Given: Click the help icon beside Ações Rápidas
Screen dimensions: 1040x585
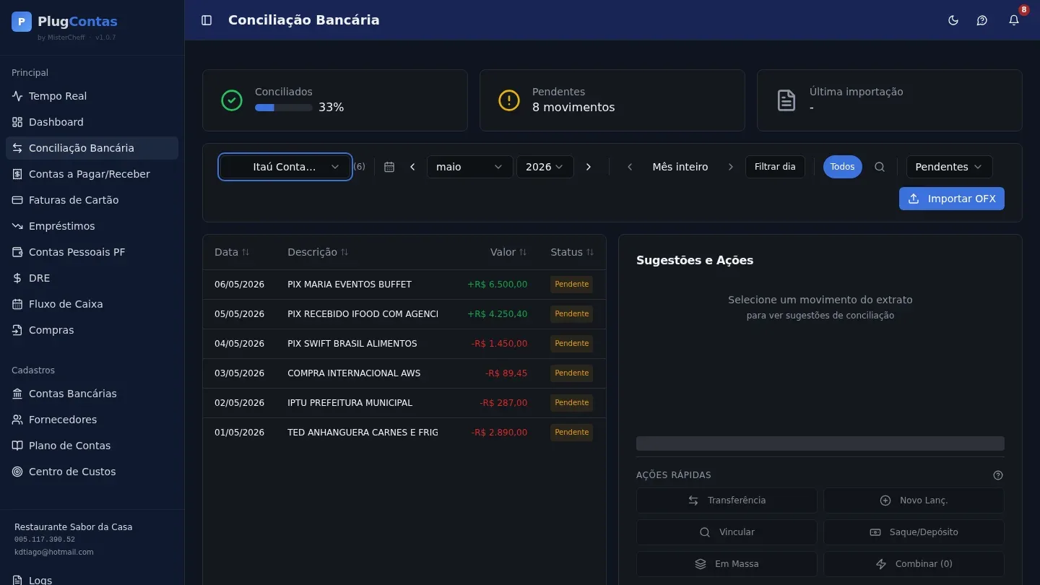Looking at the screenshot, I should pos(998,475).
